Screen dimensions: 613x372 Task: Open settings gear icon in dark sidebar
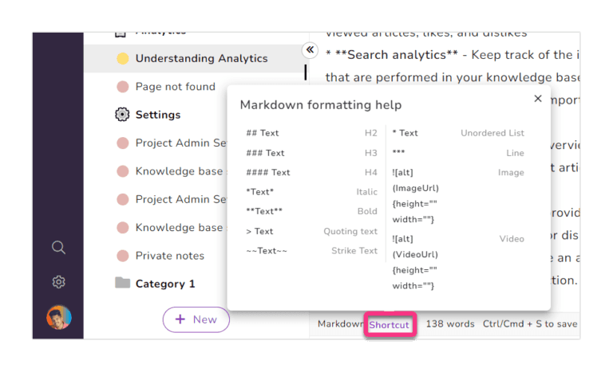58,282
